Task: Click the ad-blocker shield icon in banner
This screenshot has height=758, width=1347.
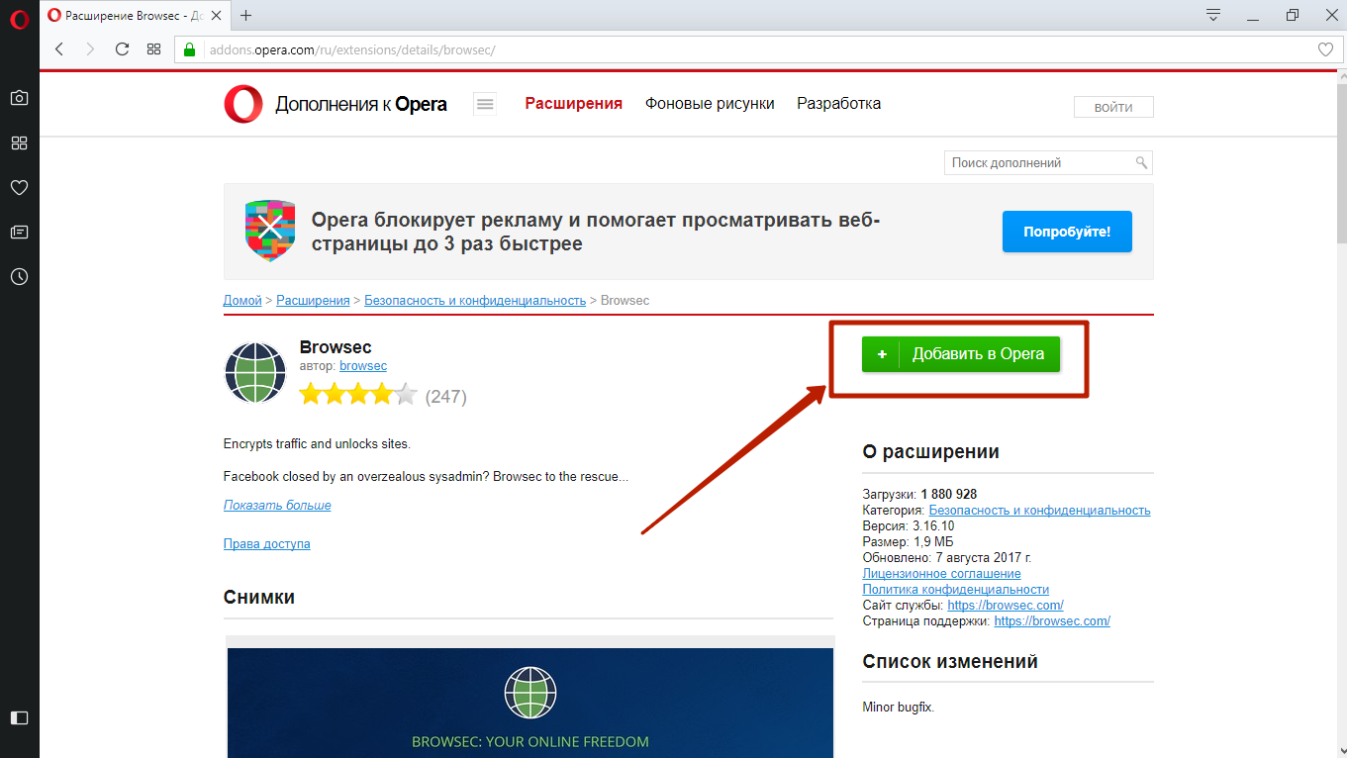Action: [270, 230]
